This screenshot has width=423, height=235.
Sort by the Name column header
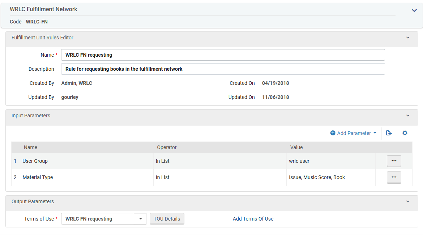coord(30,147)
